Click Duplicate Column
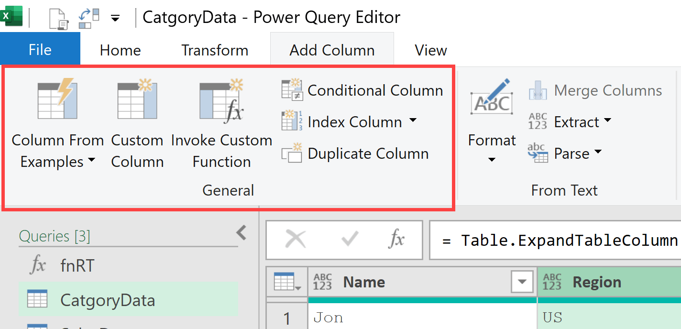 [x=355, y=154]
